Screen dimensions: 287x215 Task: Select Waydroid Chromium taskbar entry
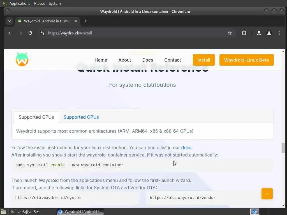(80, 212)
